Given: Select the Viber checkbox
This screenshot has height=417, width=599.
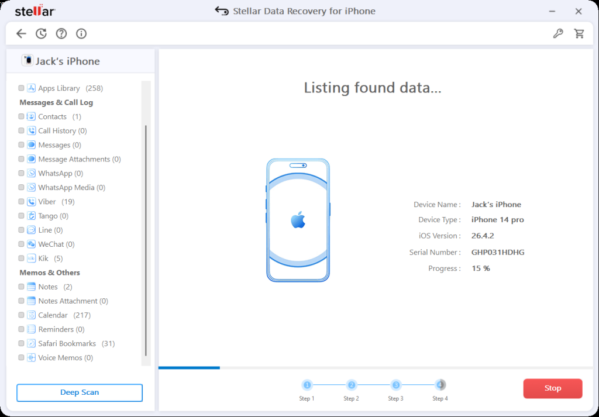Looking at the screenshot, I should pos(22,202).
